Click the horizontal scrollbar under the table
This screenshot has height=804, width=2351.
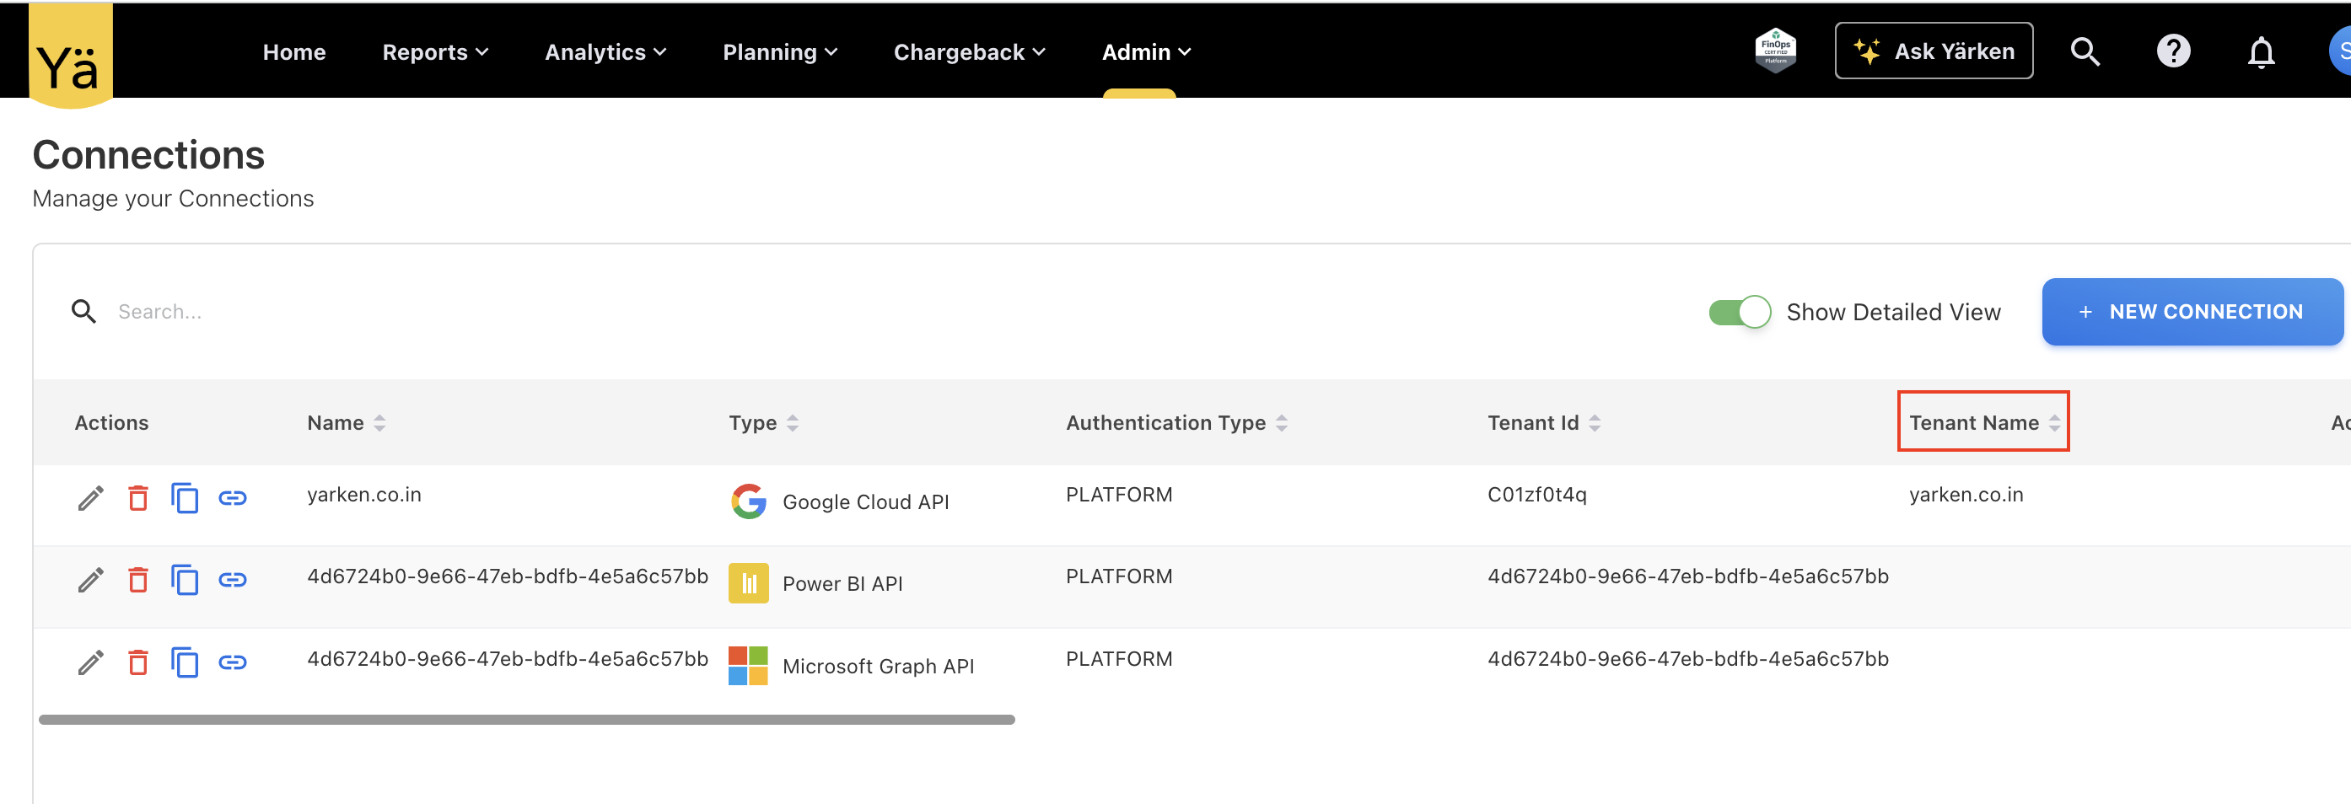526,719
